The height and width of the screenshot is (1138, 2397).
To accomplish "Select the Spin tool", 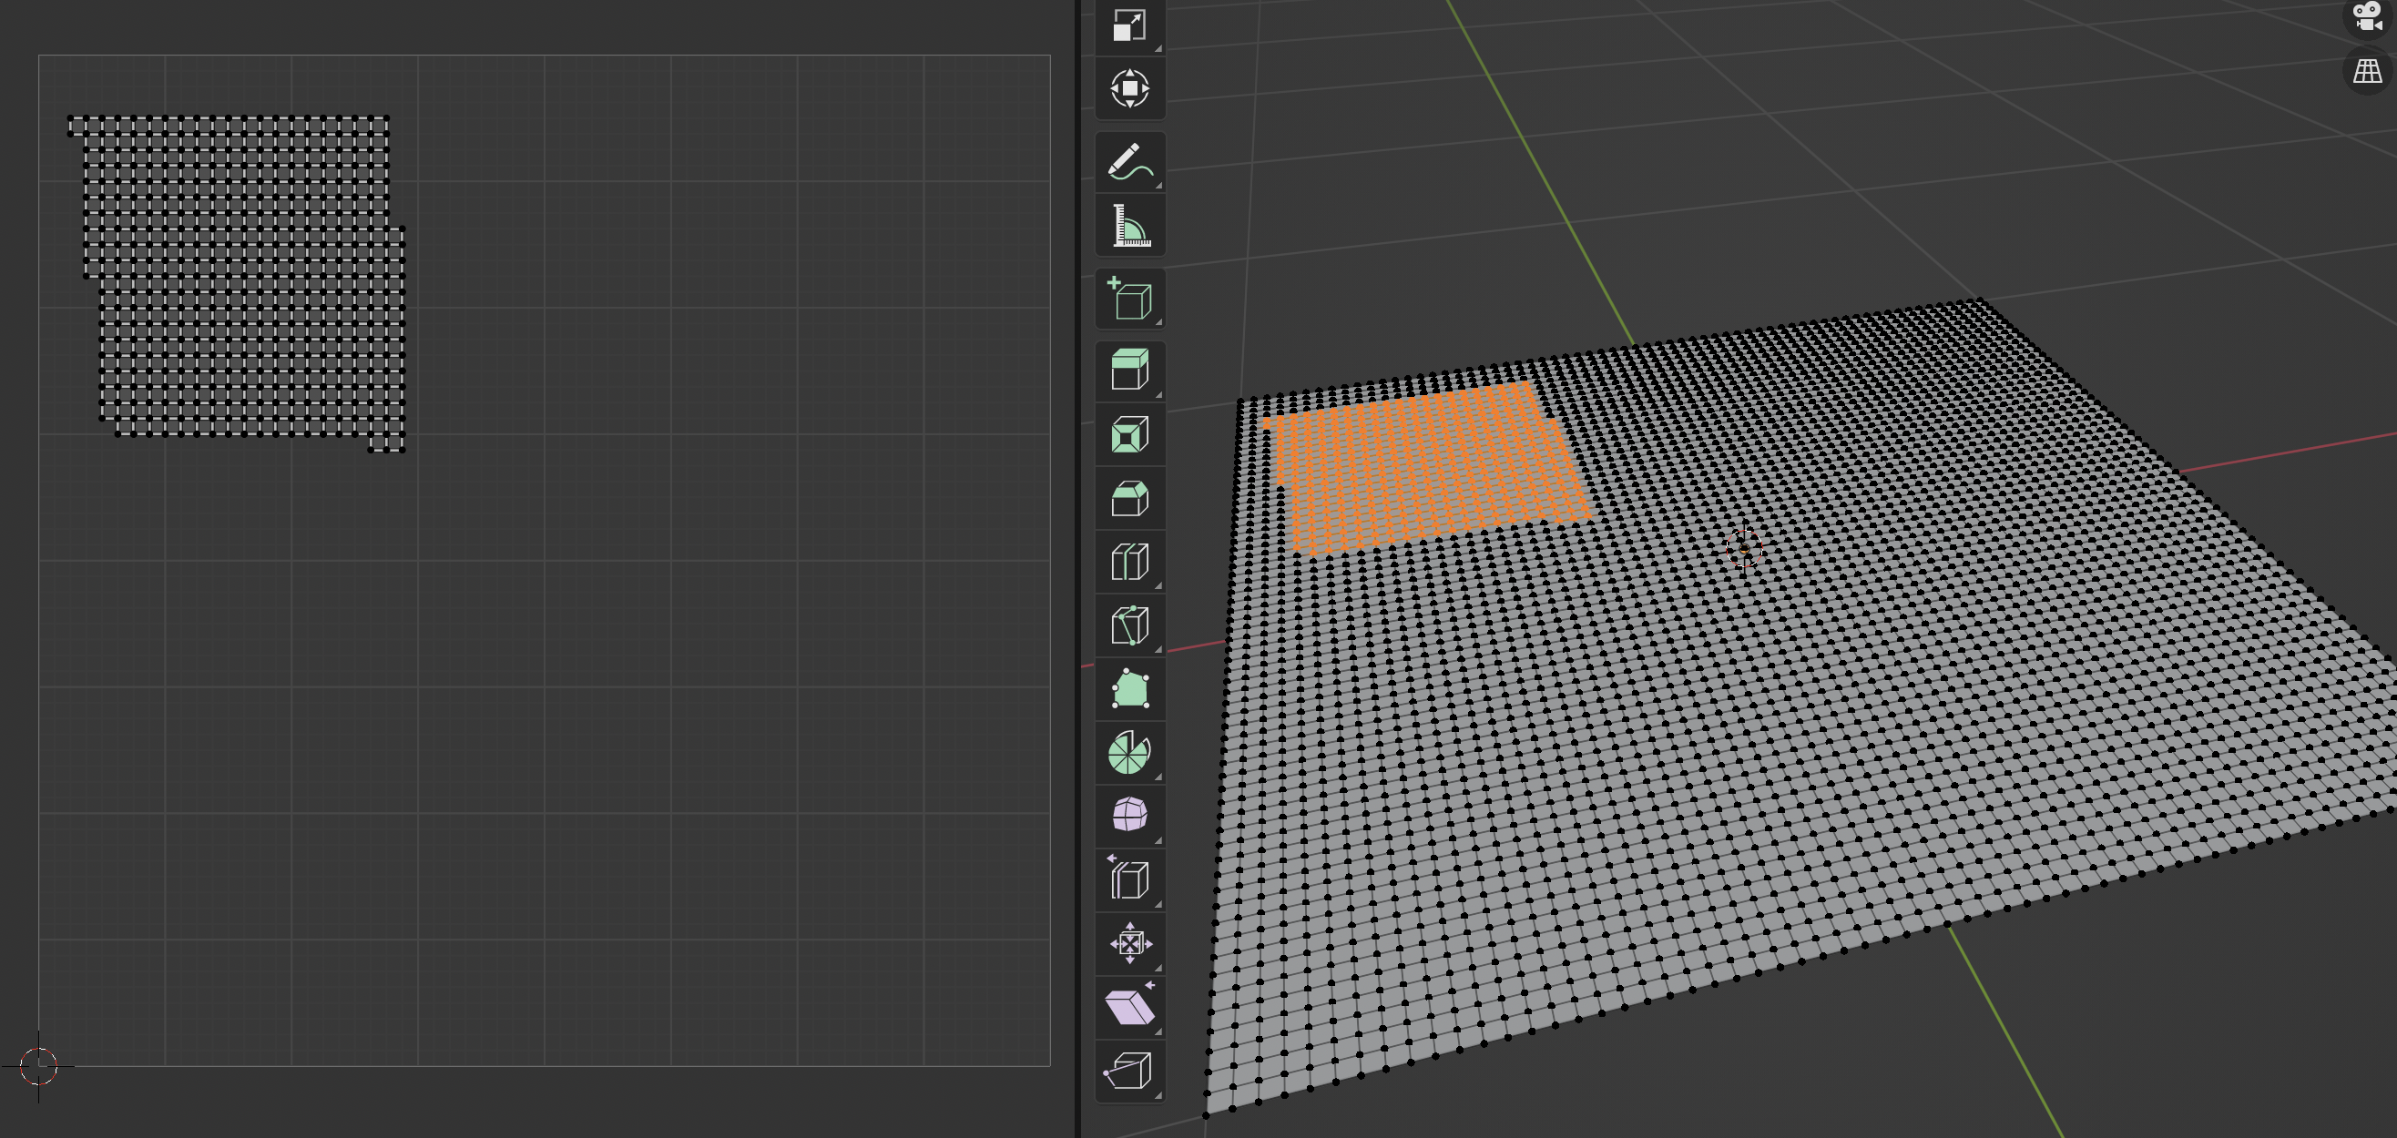I will click(x=1129, y=753).
